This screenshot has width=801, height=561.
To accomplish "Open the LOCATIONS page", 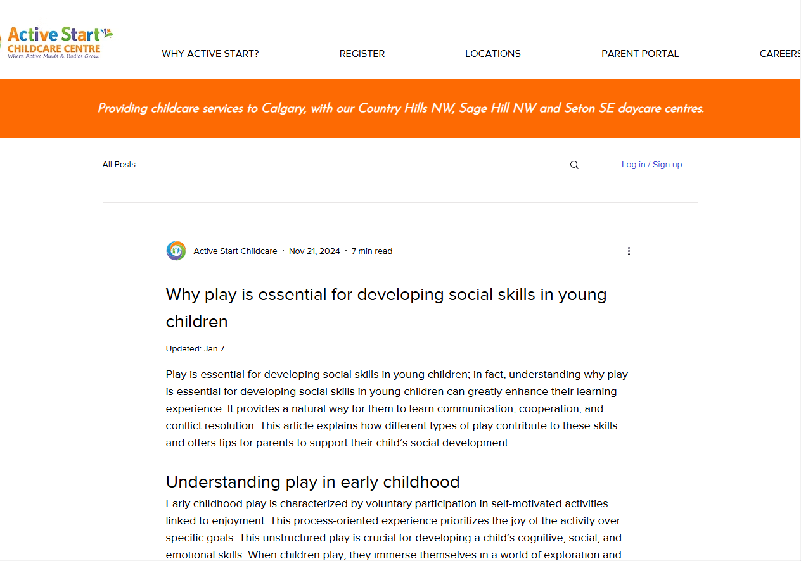I will coord(493,54).
